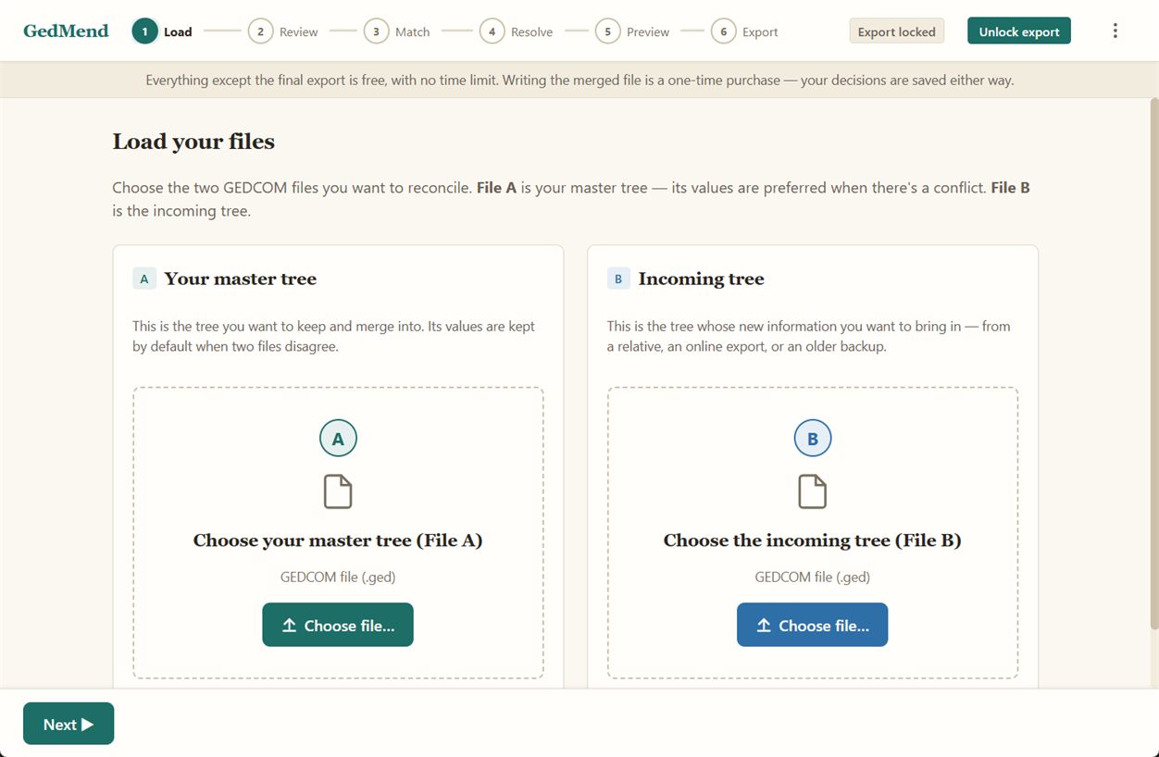The height and width of the screenshot is (757, 1159).
Task: Click GEDCOM file (.ged) label under File B
Action: (813, 577)
